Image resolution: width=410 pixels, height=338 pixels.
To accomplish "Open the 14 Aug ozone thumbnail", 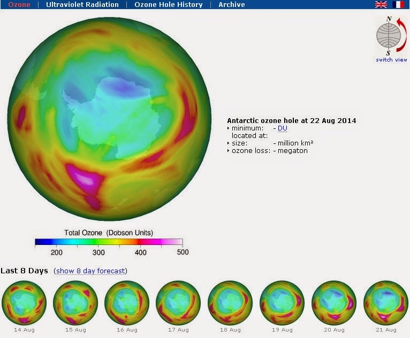I will [x=24, y=303].
